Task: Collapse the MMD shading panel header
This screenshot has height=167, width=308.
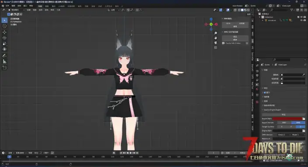Action: pyautogui.click(x=222, y=18)
